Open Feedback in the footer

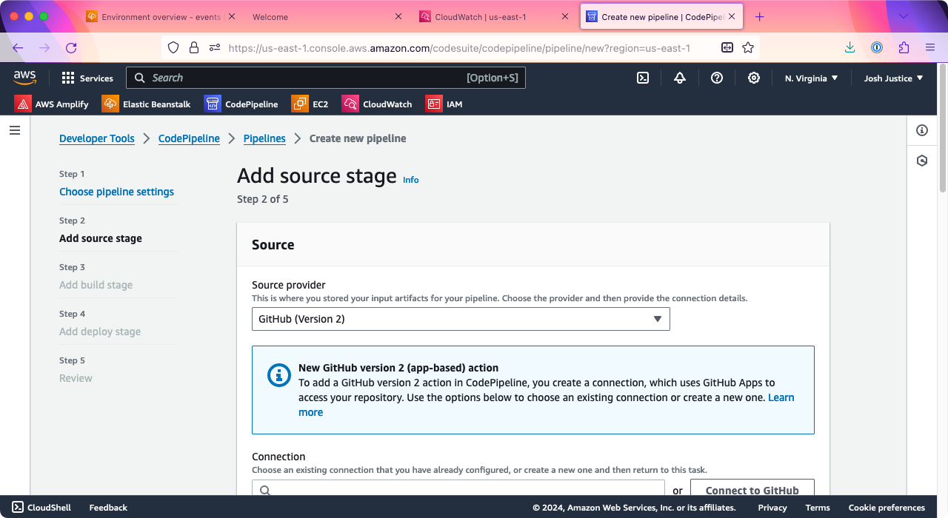(108, 508)
